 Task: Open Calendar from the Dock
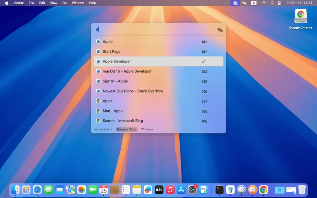[103, 190]
